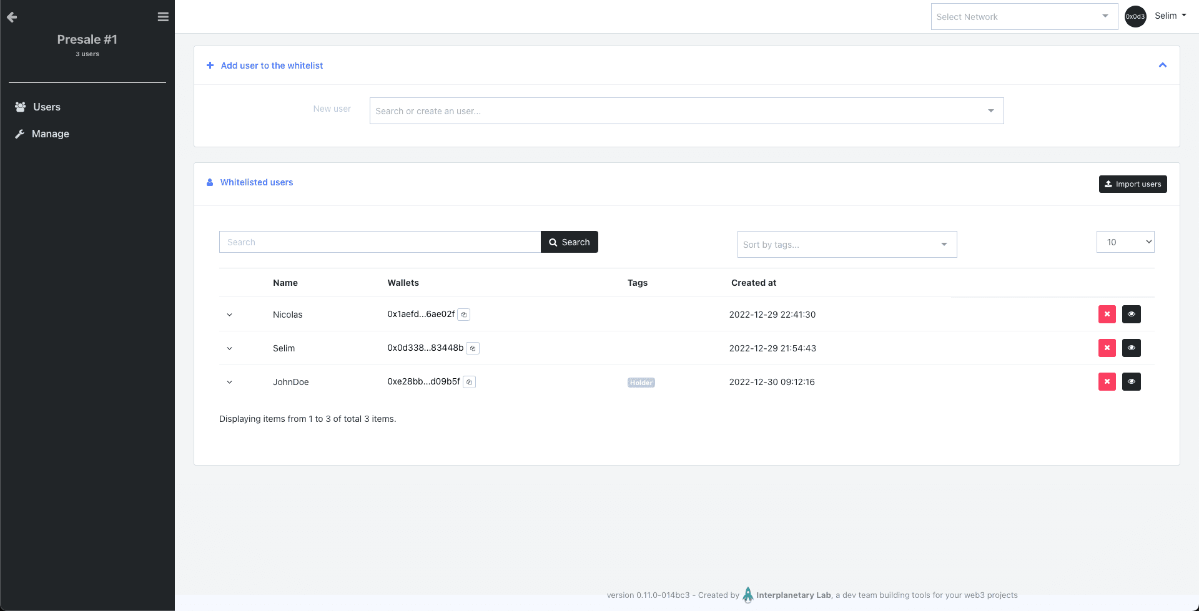The width and height of the screenshot is (1199, 611).
Task: View Nicolas's details with eye icon
Action: (1131, 314)
